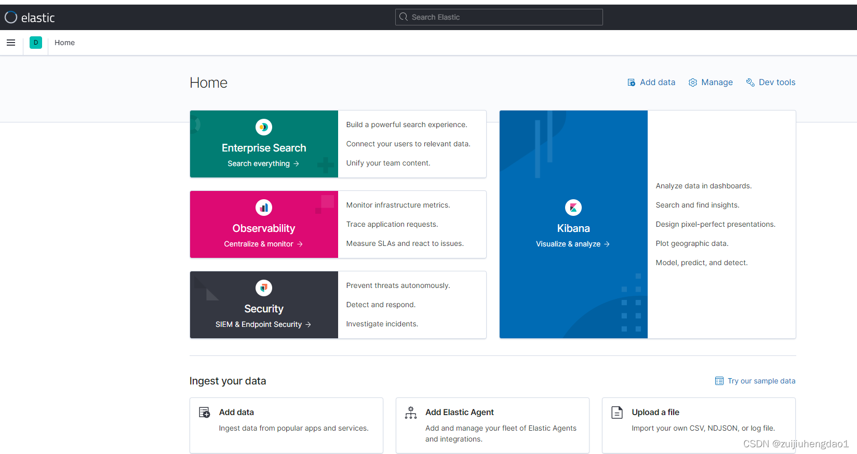Click the Kibana logo icon
857x454 pixels.
click(x=573, y=208)
